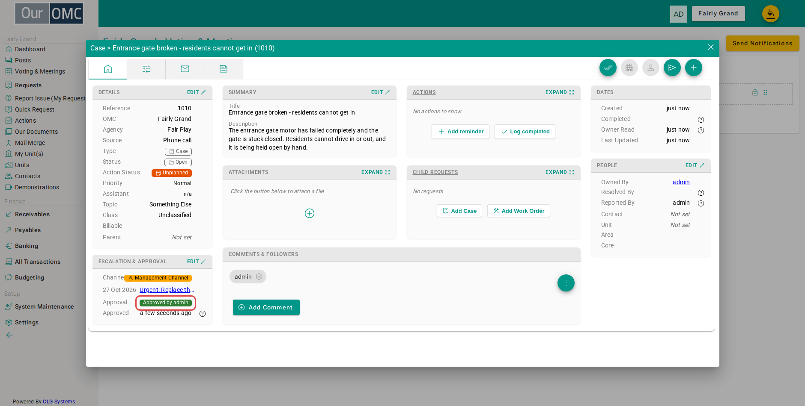Image resolution: width=805 pixels, height=406 pixels.
Task: Click the Unplanned action status badge
Action: 172,173
